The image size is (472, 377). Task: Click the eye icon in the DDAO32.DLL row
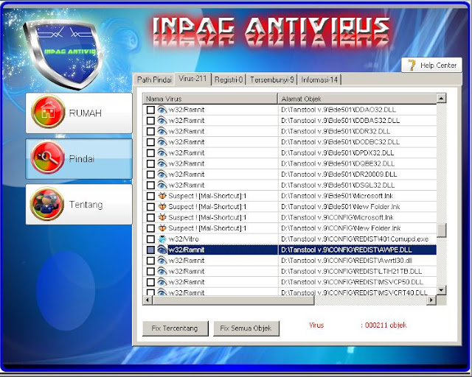(x=162, y=110)
